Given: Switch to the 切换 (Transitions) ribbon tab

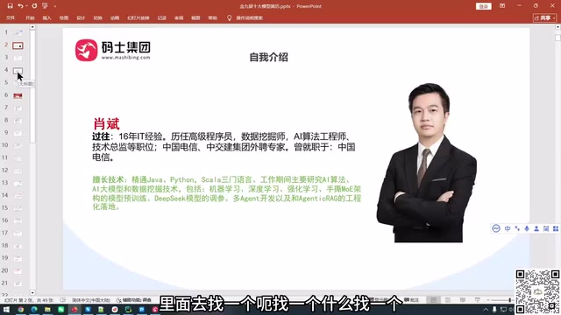Looking at the screenshot, I should point(97,17).
